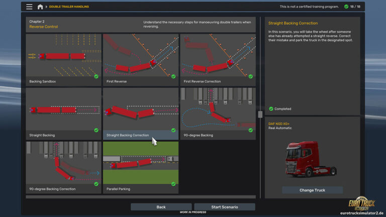The width and height of the screenshot is (386, 217).
Task: Click green checkmark on Backing Sandbox tile
Action: (x=95, y=76)
